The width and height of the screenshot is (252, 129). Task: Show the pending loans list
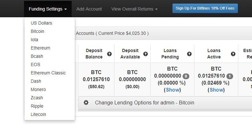tap(172, 90)
